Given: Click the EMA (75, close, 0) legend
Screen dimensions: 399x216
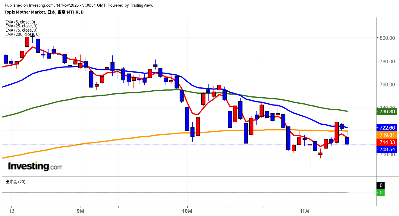Looking at the screenshot, I should pos(21,30).
